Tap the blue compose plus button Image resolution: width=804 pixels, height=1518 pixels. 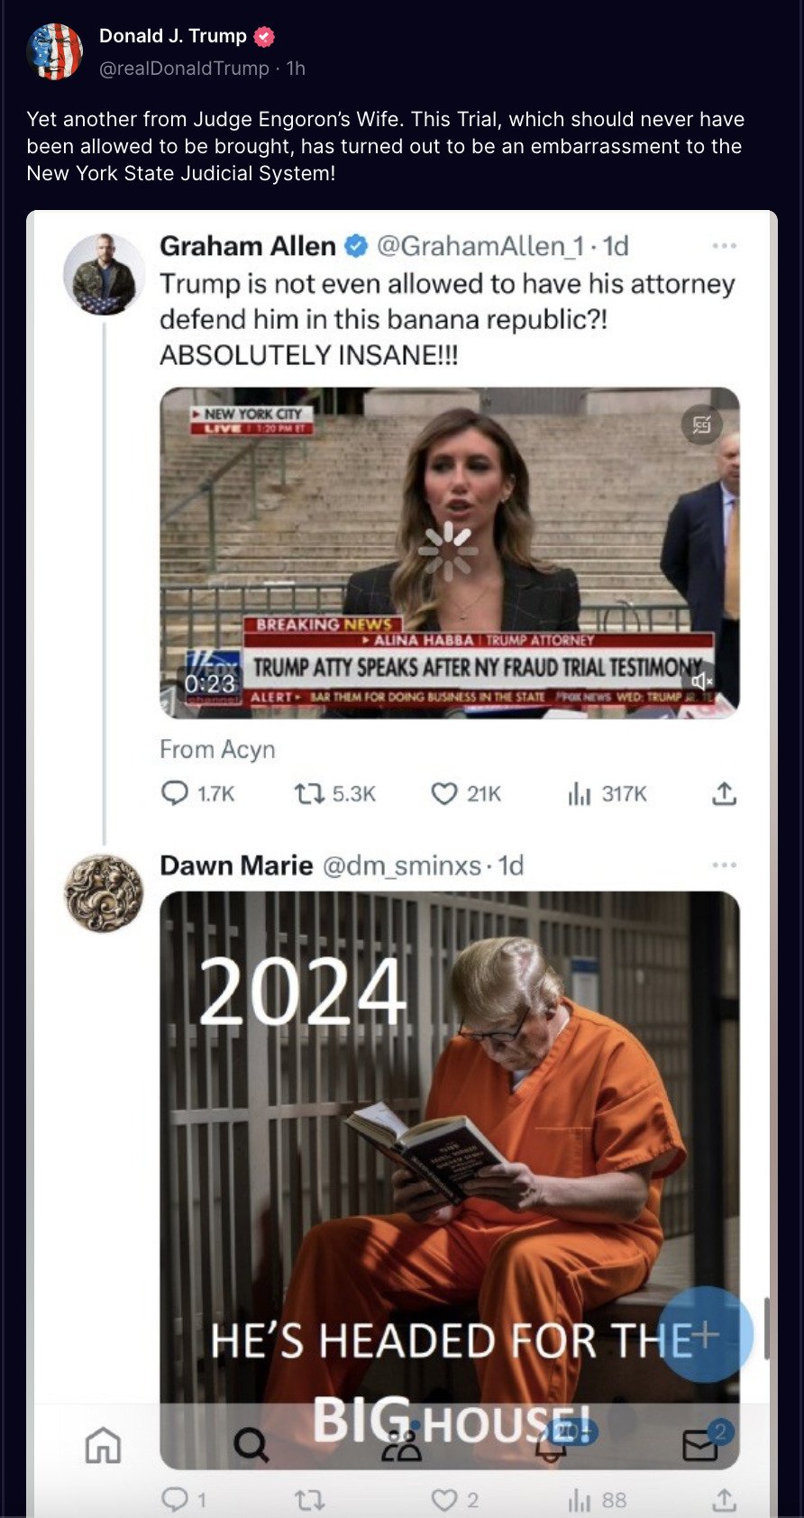point(705,1334)
